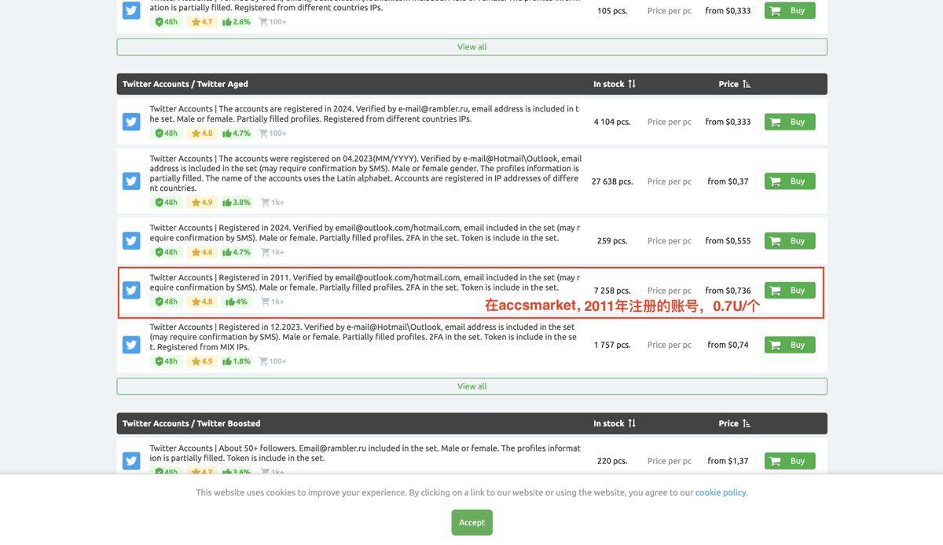Click Twitter icon of 50+ followers row
Viewport: 943px width, 545px height.
(131, 461)
